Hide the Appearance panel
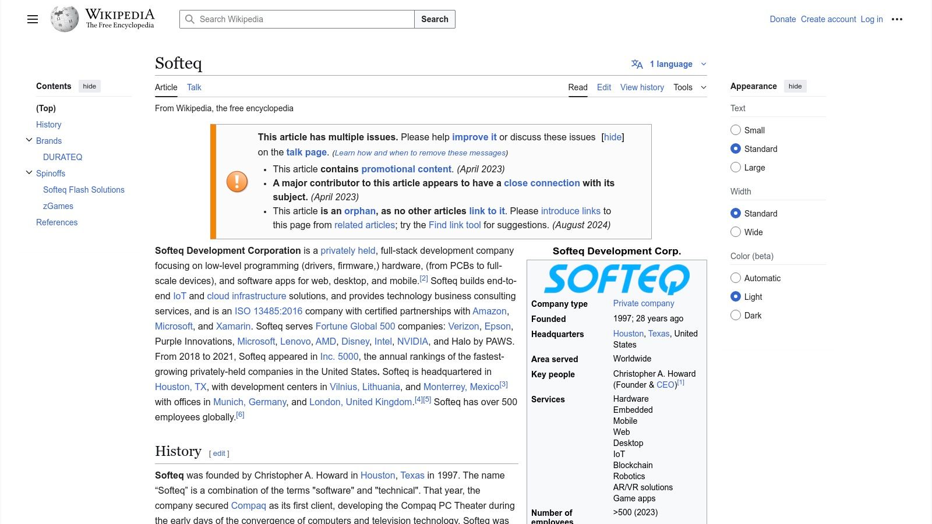The width and height of the screenshot is (932, 524). point(795,86)
